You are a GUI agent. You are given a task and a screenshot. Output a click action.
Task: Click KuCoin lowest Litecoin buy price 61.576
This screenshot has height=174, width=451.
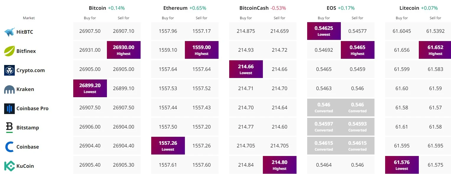(x=402, y=165)
